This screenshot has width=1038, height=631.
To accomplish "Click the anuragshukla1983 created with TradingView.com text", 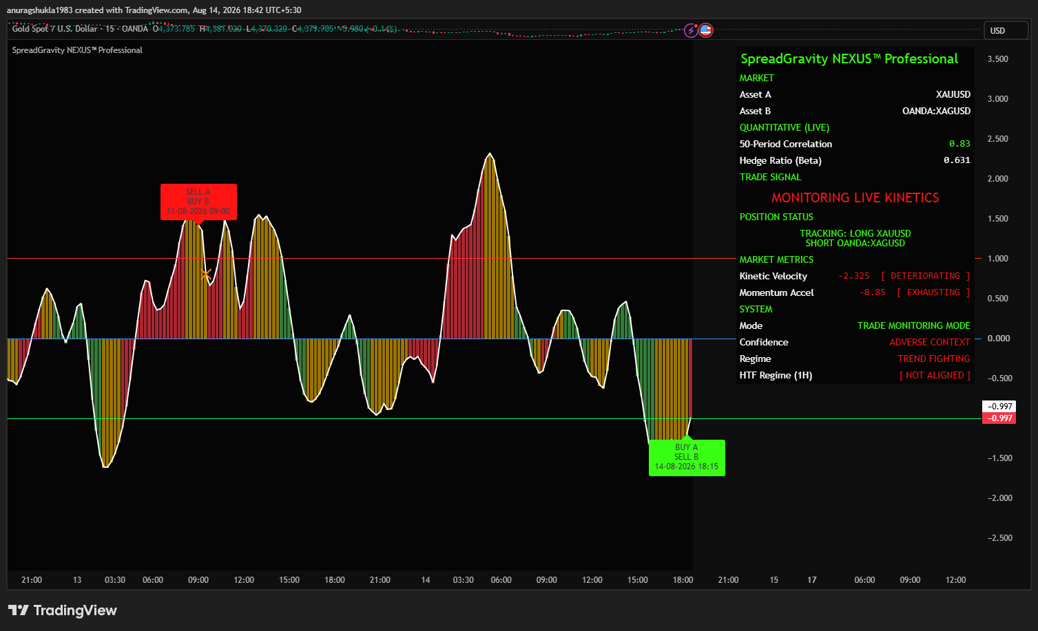I will coord(97,10).
